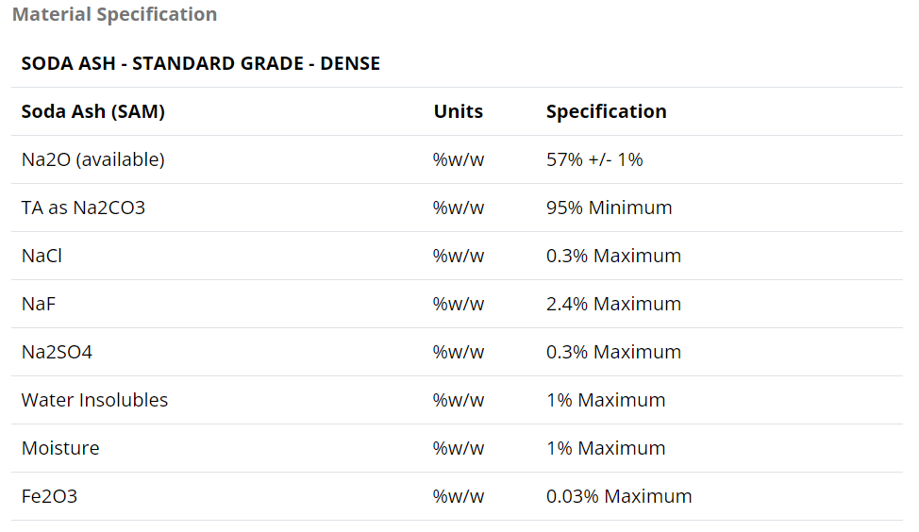Click the Water Insolubles row label
Image resolution: width=919 pixels, height=532 pixels.
click(x=94, y=400)
